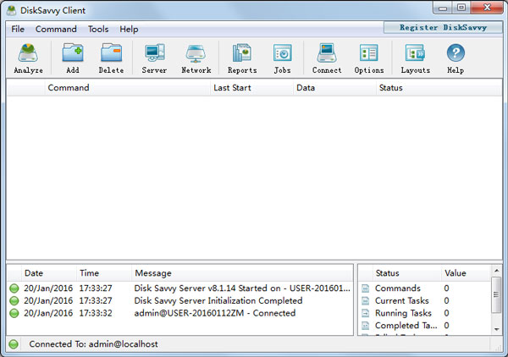Image resolution: width=508 pixels, height=357 pixels.
Task: Click value 0 in Running Tasks row
Action: (446, 313)
